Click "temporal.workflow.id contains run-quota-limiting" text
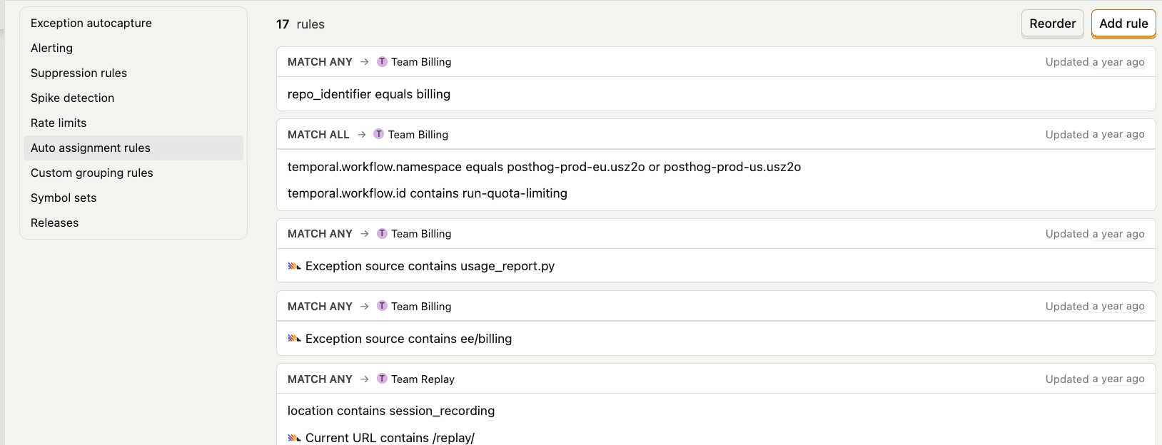 (x=428, y=193)
